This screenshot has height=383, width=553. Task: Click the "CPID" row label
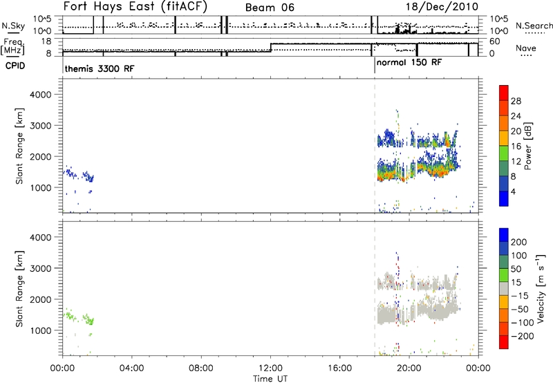tap(15, 66)
